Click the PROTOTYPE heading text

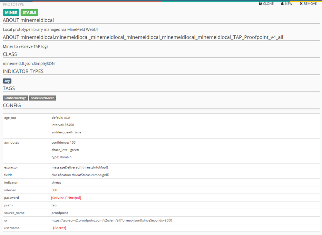click(14, 4)
